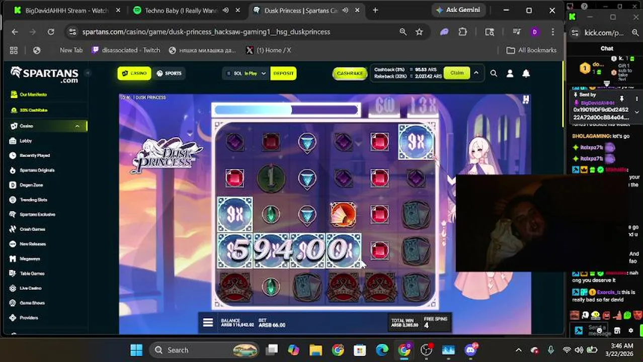The width and height of the screenshot is (643, 362).
Task: Bookmark this page with the star icon
Action: point(419,32)
